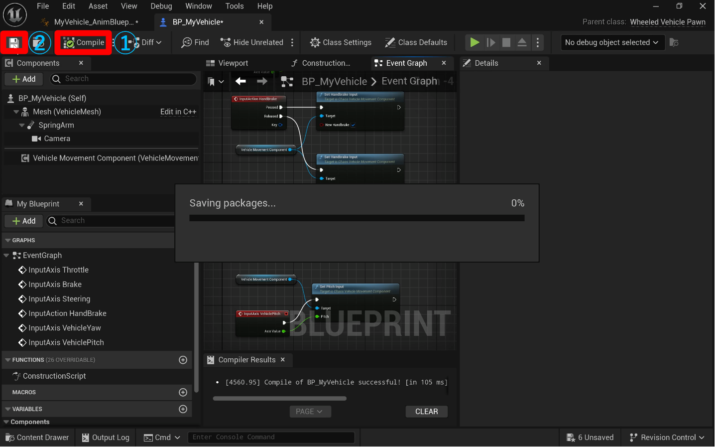
Task: Click find debug object in level icon
Action: (x=674, y=43)
